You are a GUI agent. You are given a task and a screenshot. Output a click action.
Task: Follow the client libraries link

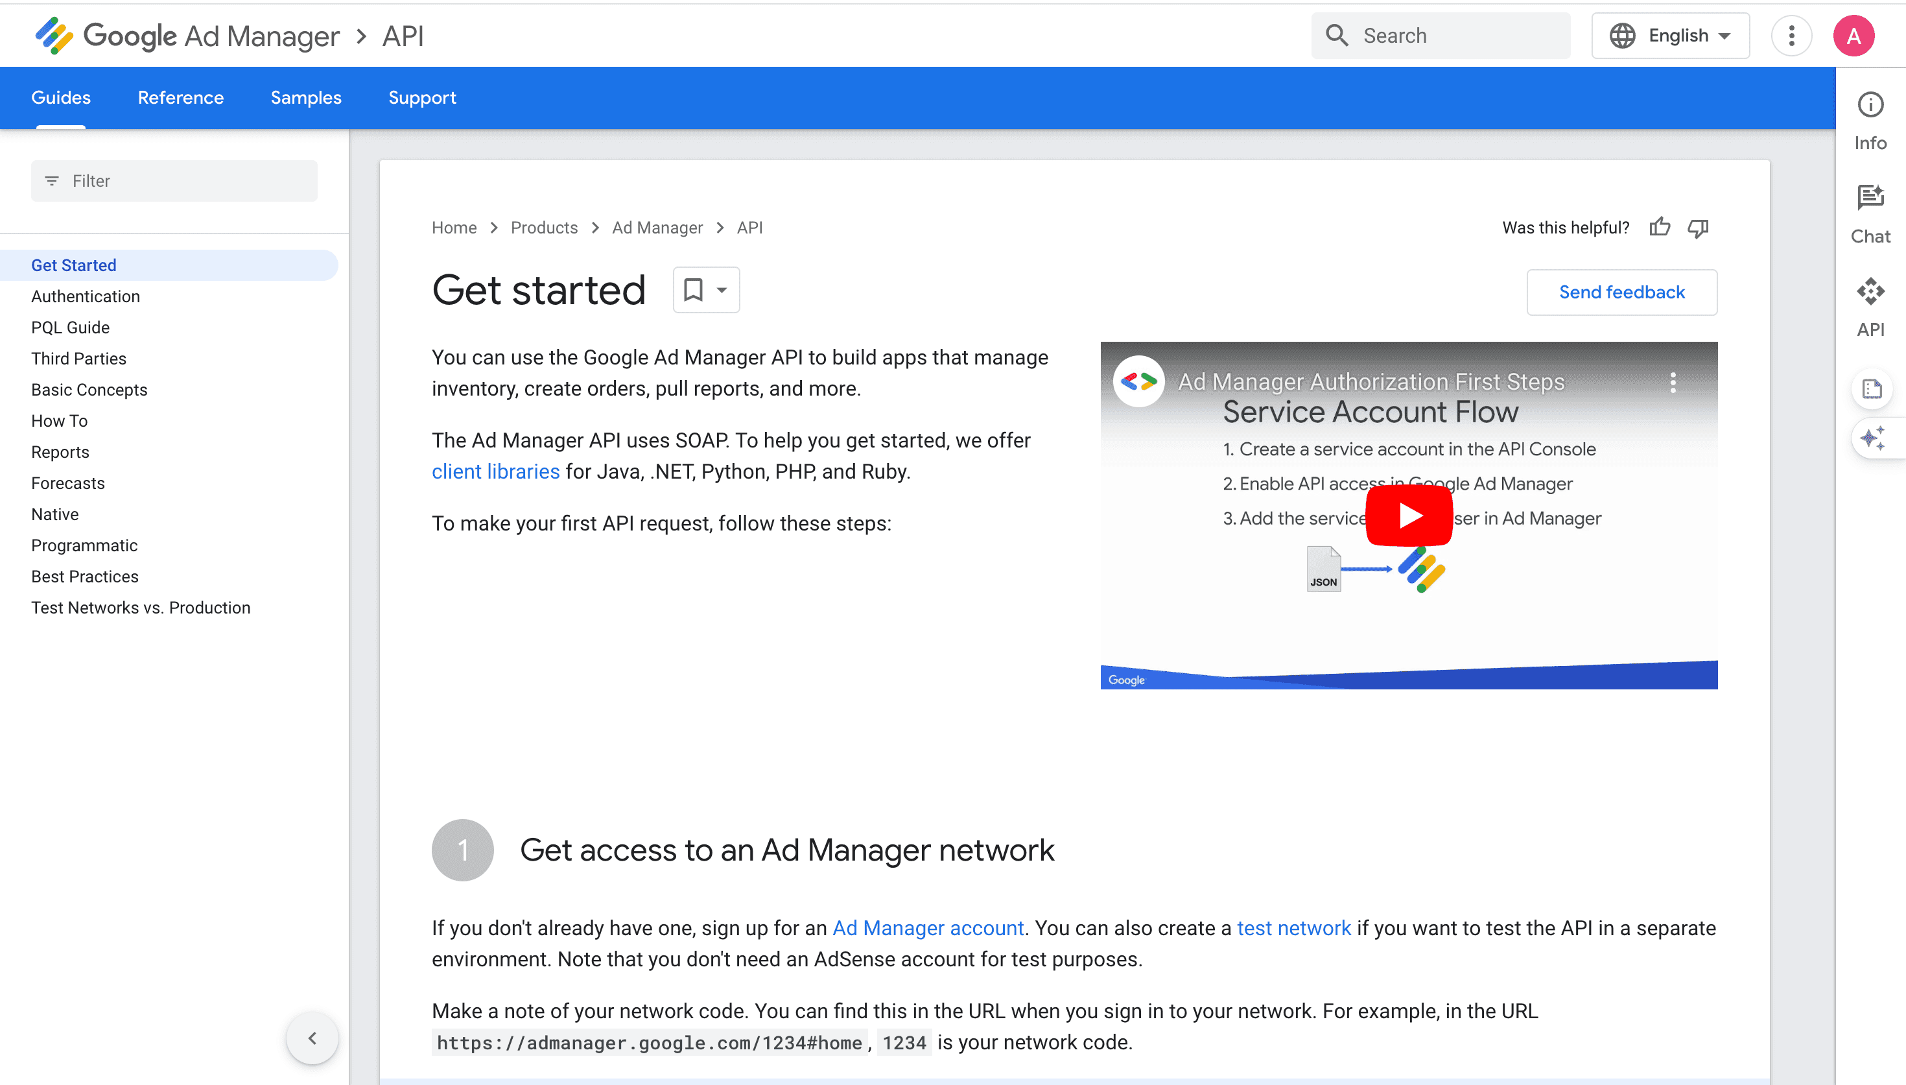click(x=495, y=471)
